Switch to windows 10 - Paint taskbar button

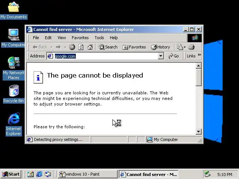tap(87, 174)
